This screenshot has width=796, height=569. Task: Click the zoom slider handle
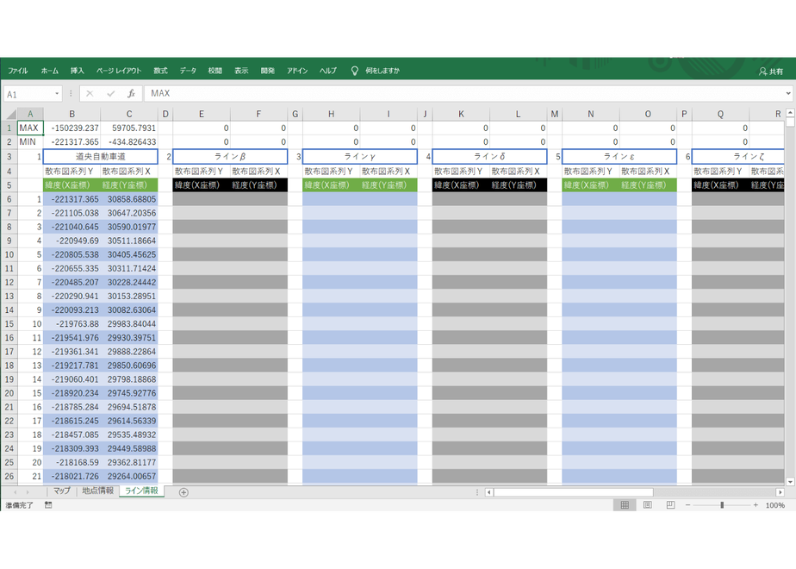click(x=722, y=505)
